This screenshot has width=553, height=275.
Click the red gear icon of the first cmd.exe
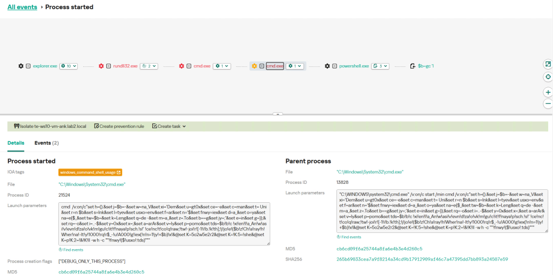(x=181, y=66)
